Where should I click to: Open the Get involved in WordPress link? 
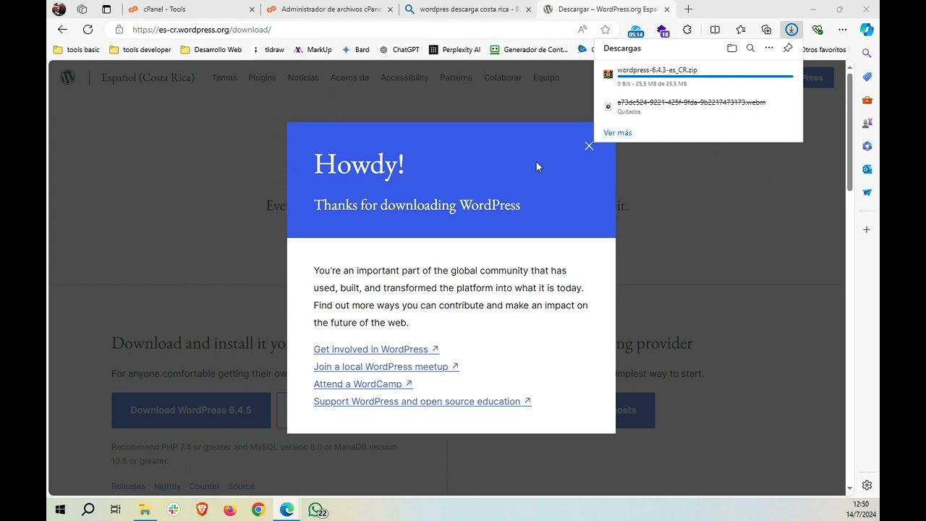tap(376, 349)
